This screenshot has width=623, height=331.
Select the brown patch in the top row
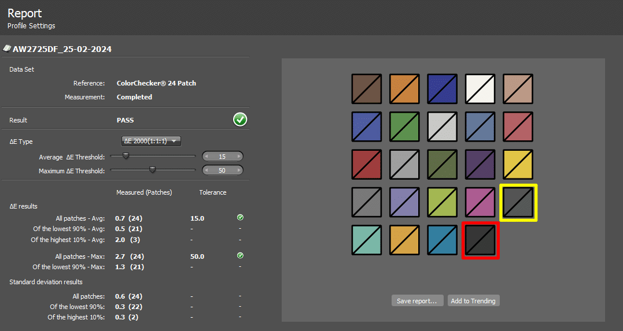point(367,89)
